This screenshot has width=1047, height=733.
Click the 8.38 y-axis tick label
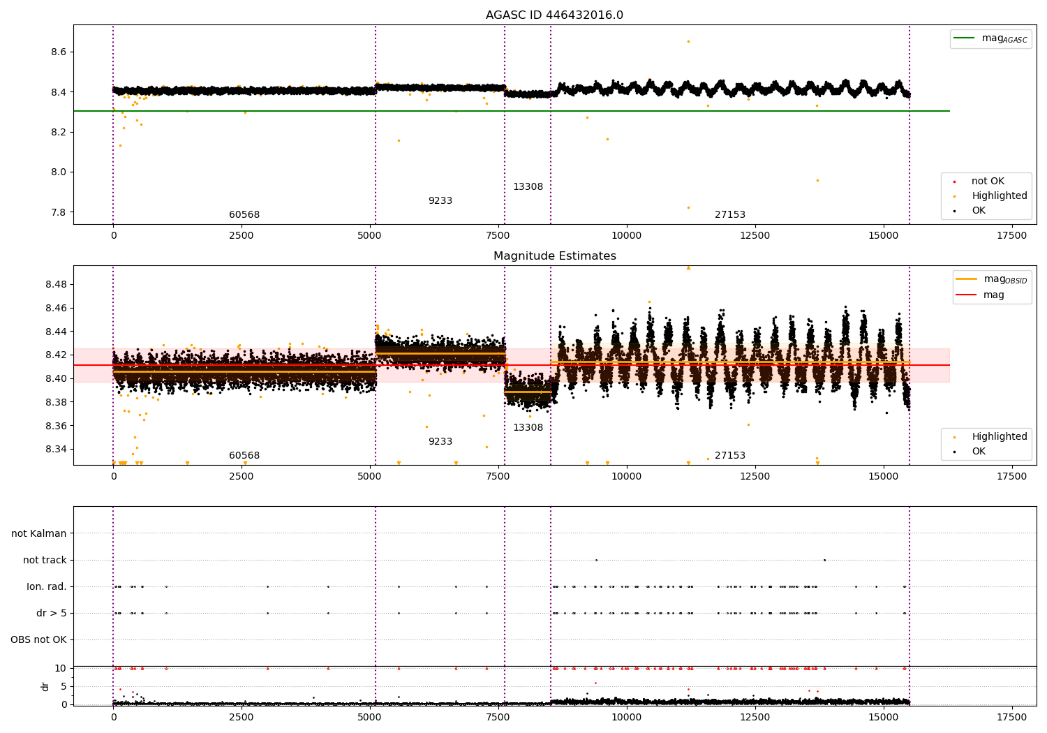coord(56,402)
